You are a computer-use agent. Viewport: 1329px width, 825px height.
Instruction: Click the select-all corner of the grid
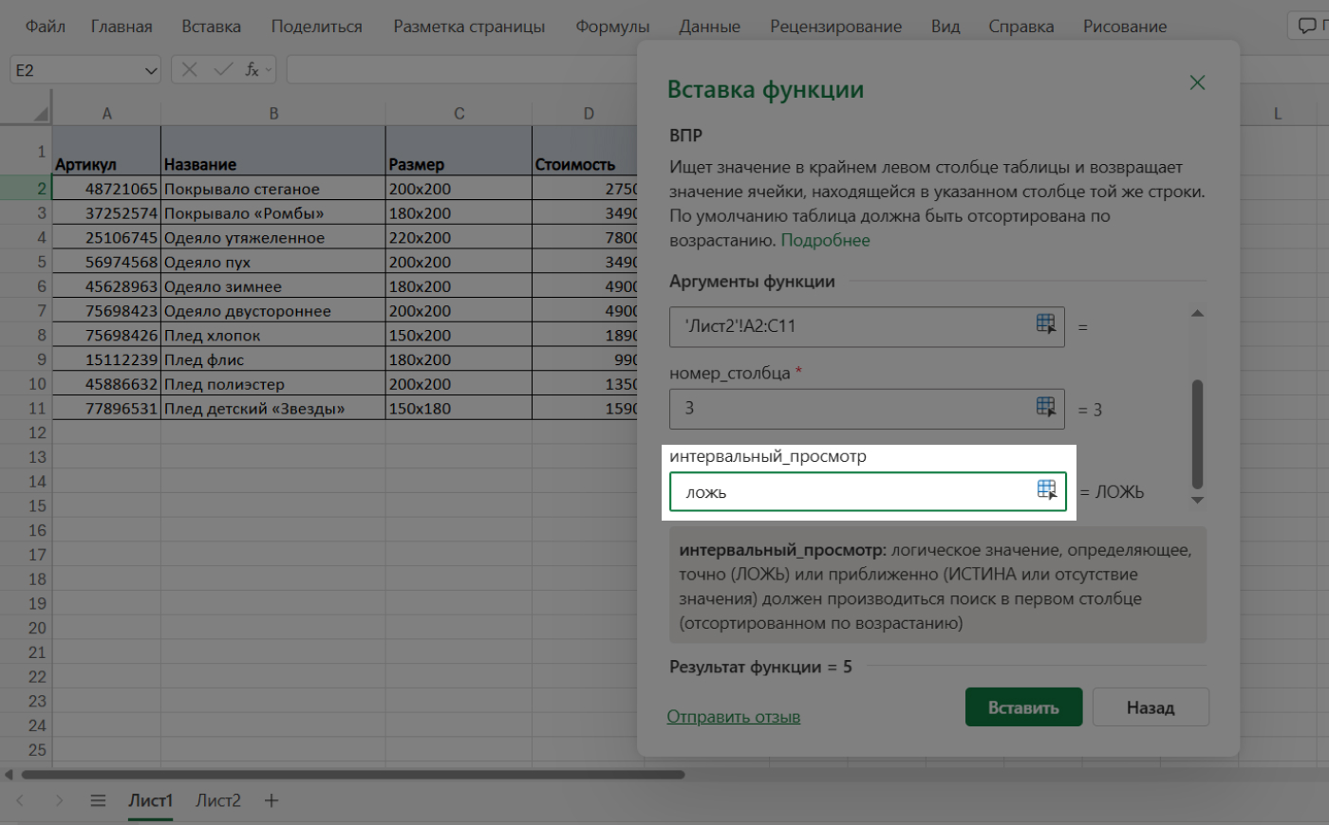coord(41,115)
